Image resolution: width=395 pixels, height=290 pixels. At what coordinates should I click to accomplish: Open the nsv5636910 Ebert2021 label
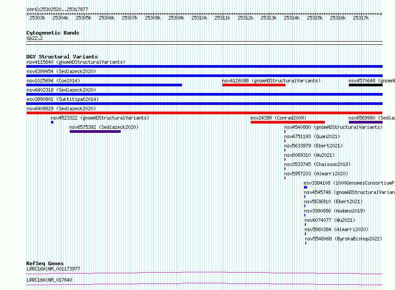(x=333, y=201)
